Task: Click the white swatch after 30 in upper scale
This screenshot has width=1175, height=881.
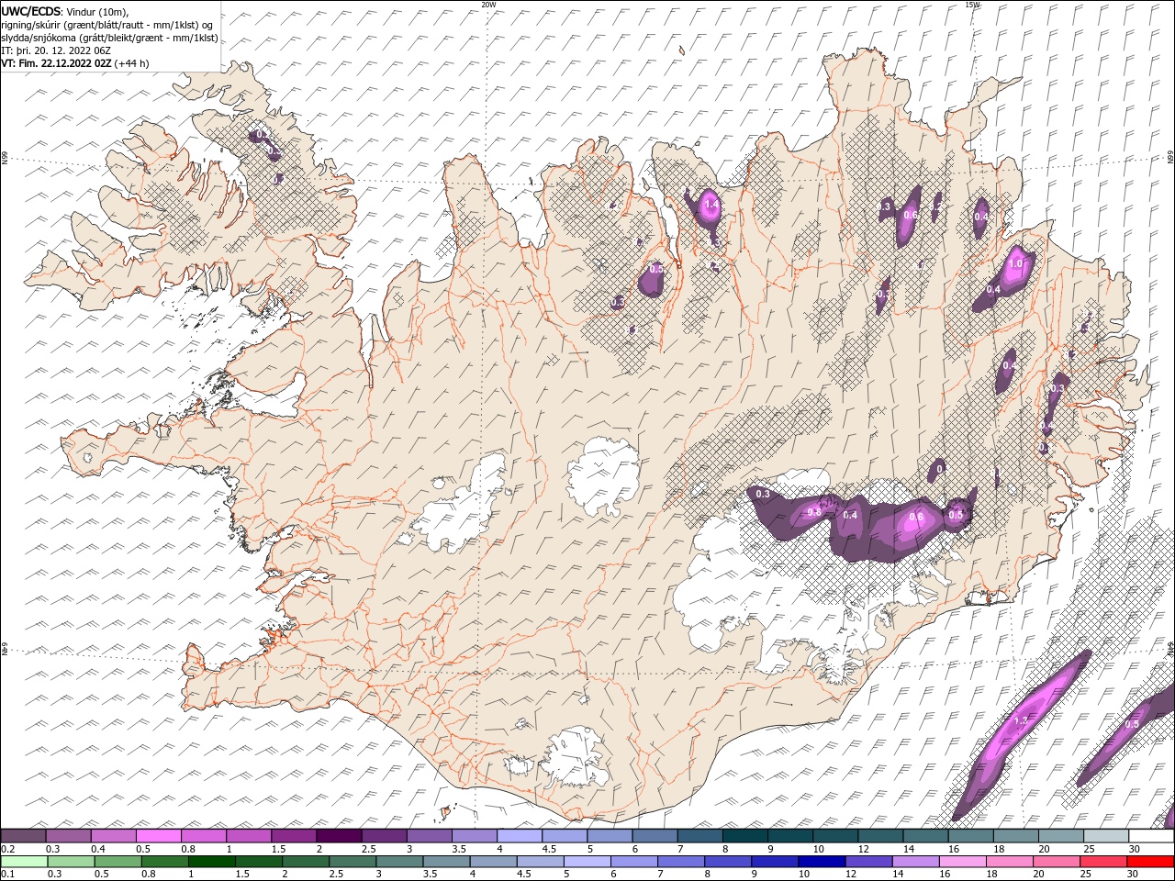Action: (1150, 836)
